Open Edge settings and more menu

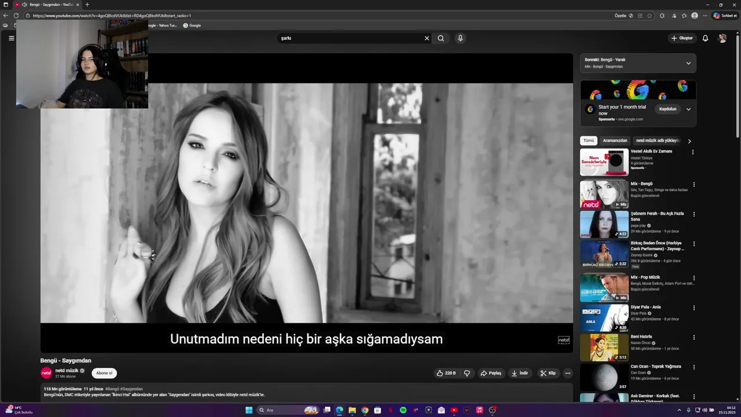[705, 16]
